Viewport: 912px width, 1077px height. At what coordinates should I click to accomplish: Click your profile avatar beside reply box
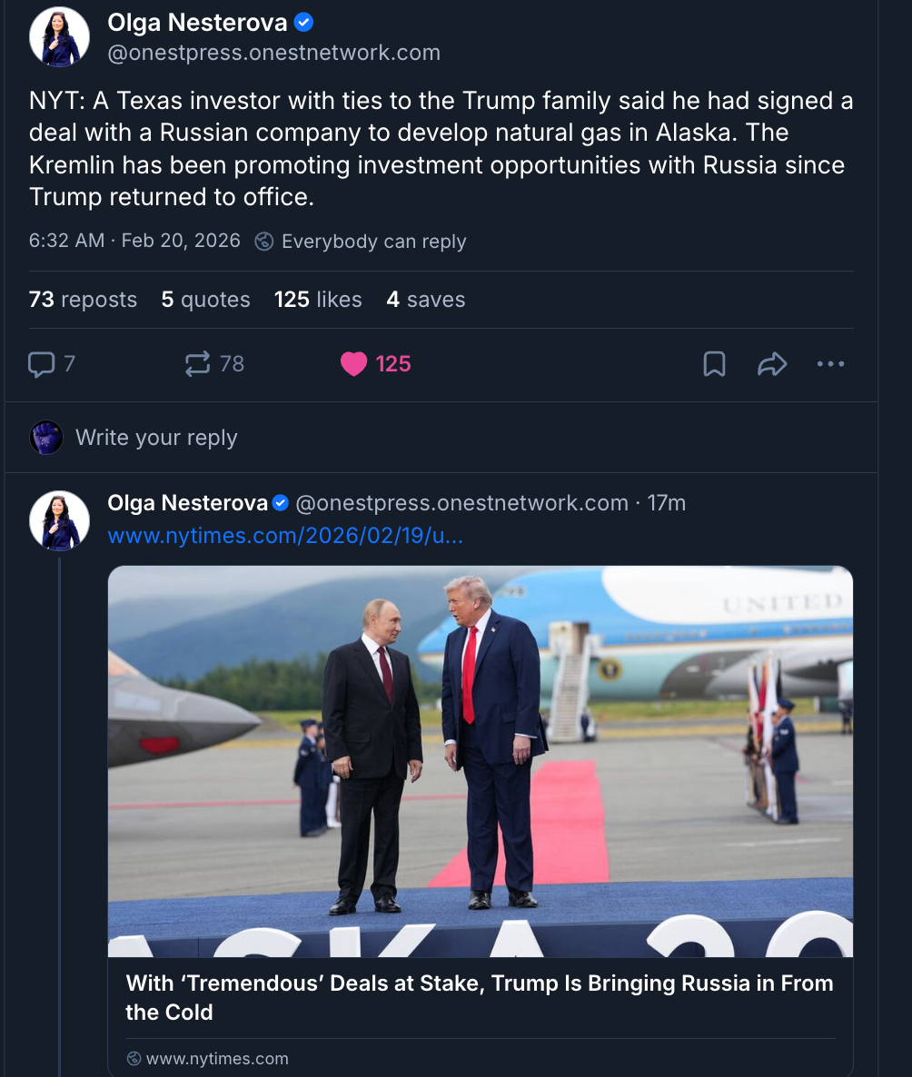tap(46, 438)
